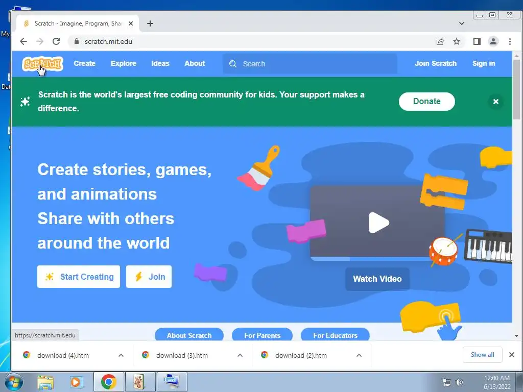Click the Join button with lightning bolt
Viewport: 523px width, 392px height.
149,277
